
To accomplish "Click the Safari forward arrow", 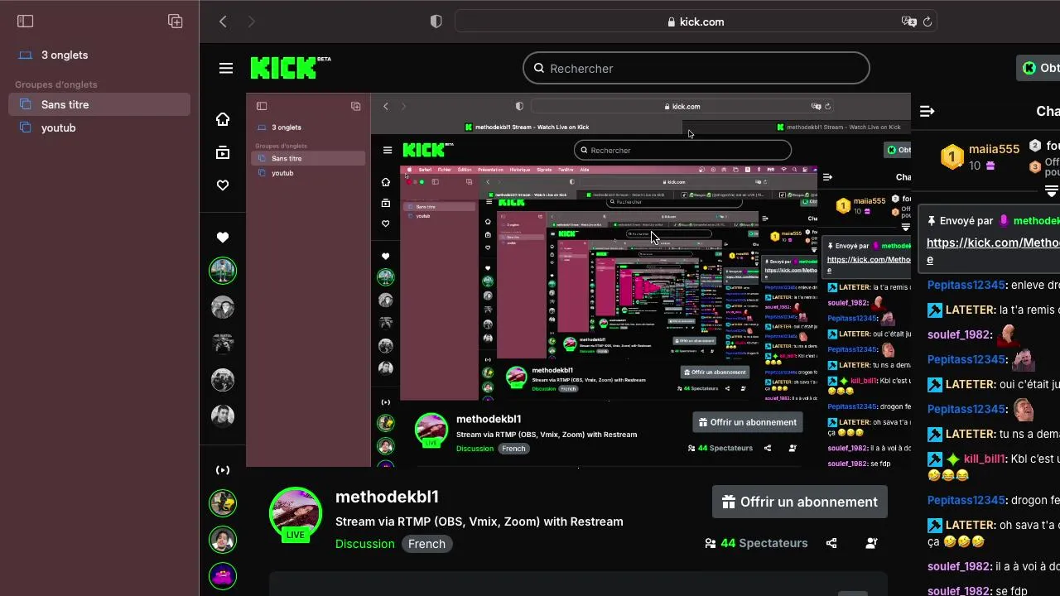I will (252, 22).
